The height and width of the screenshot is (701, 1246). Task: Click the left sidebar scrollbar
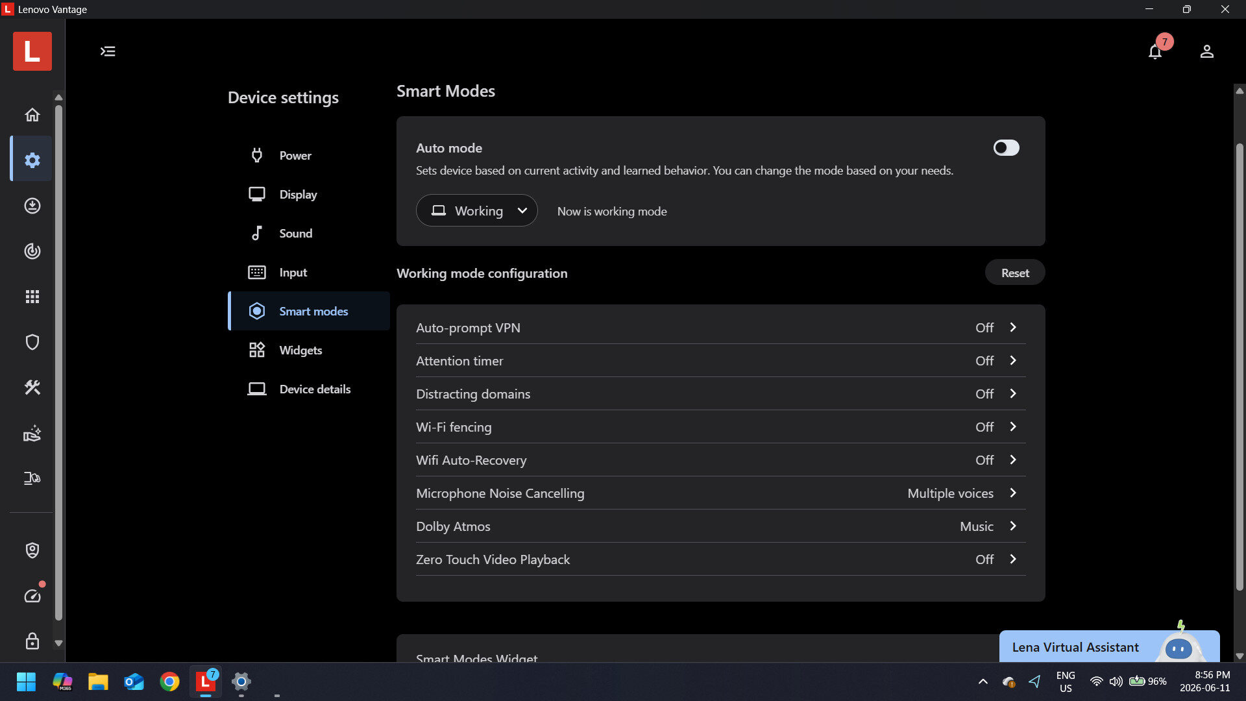point(58,362)
